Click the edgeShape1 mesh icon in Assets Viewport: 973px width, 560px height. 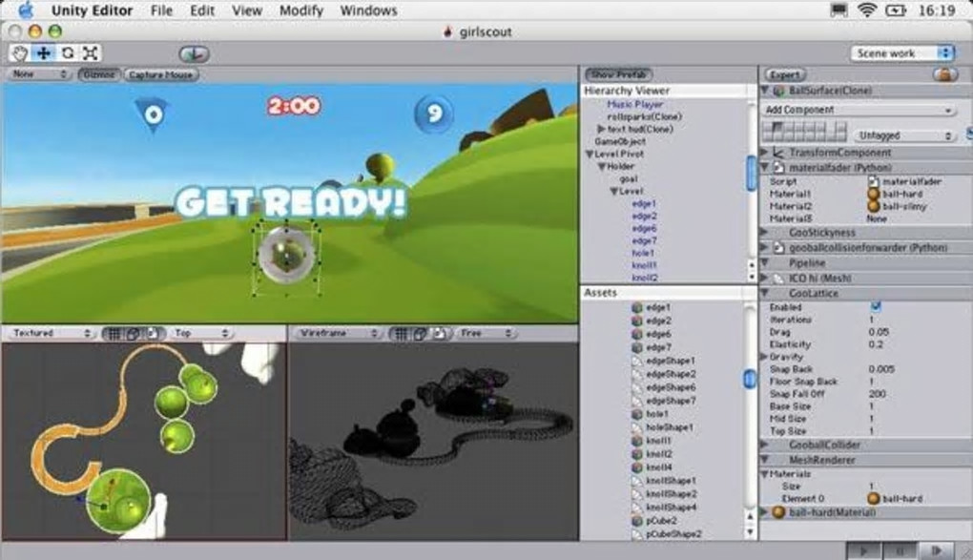(x=636, y=361)
